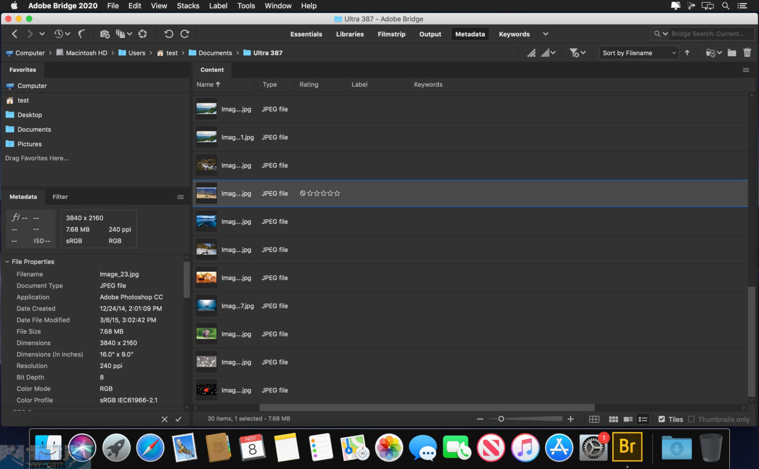Toggle the ascending sort order arrow
Image resolution: width=759 pixels, height=469 pixels.
click(x=687, y=52)
